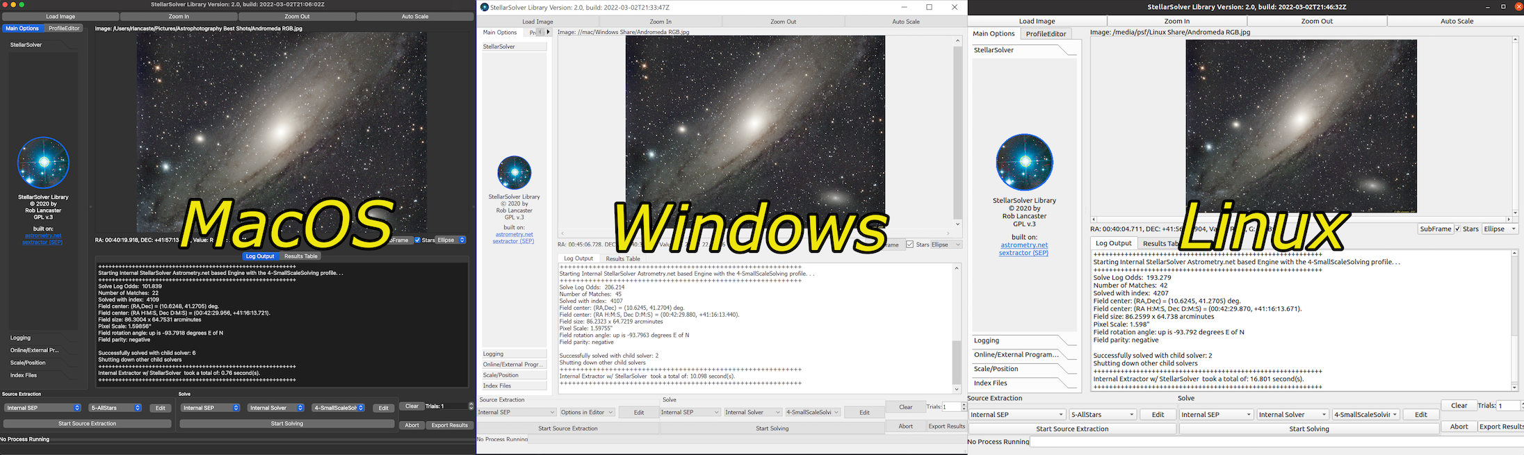
Task: Click the Trials input field in Linux window
Action: pos(1508,406)
